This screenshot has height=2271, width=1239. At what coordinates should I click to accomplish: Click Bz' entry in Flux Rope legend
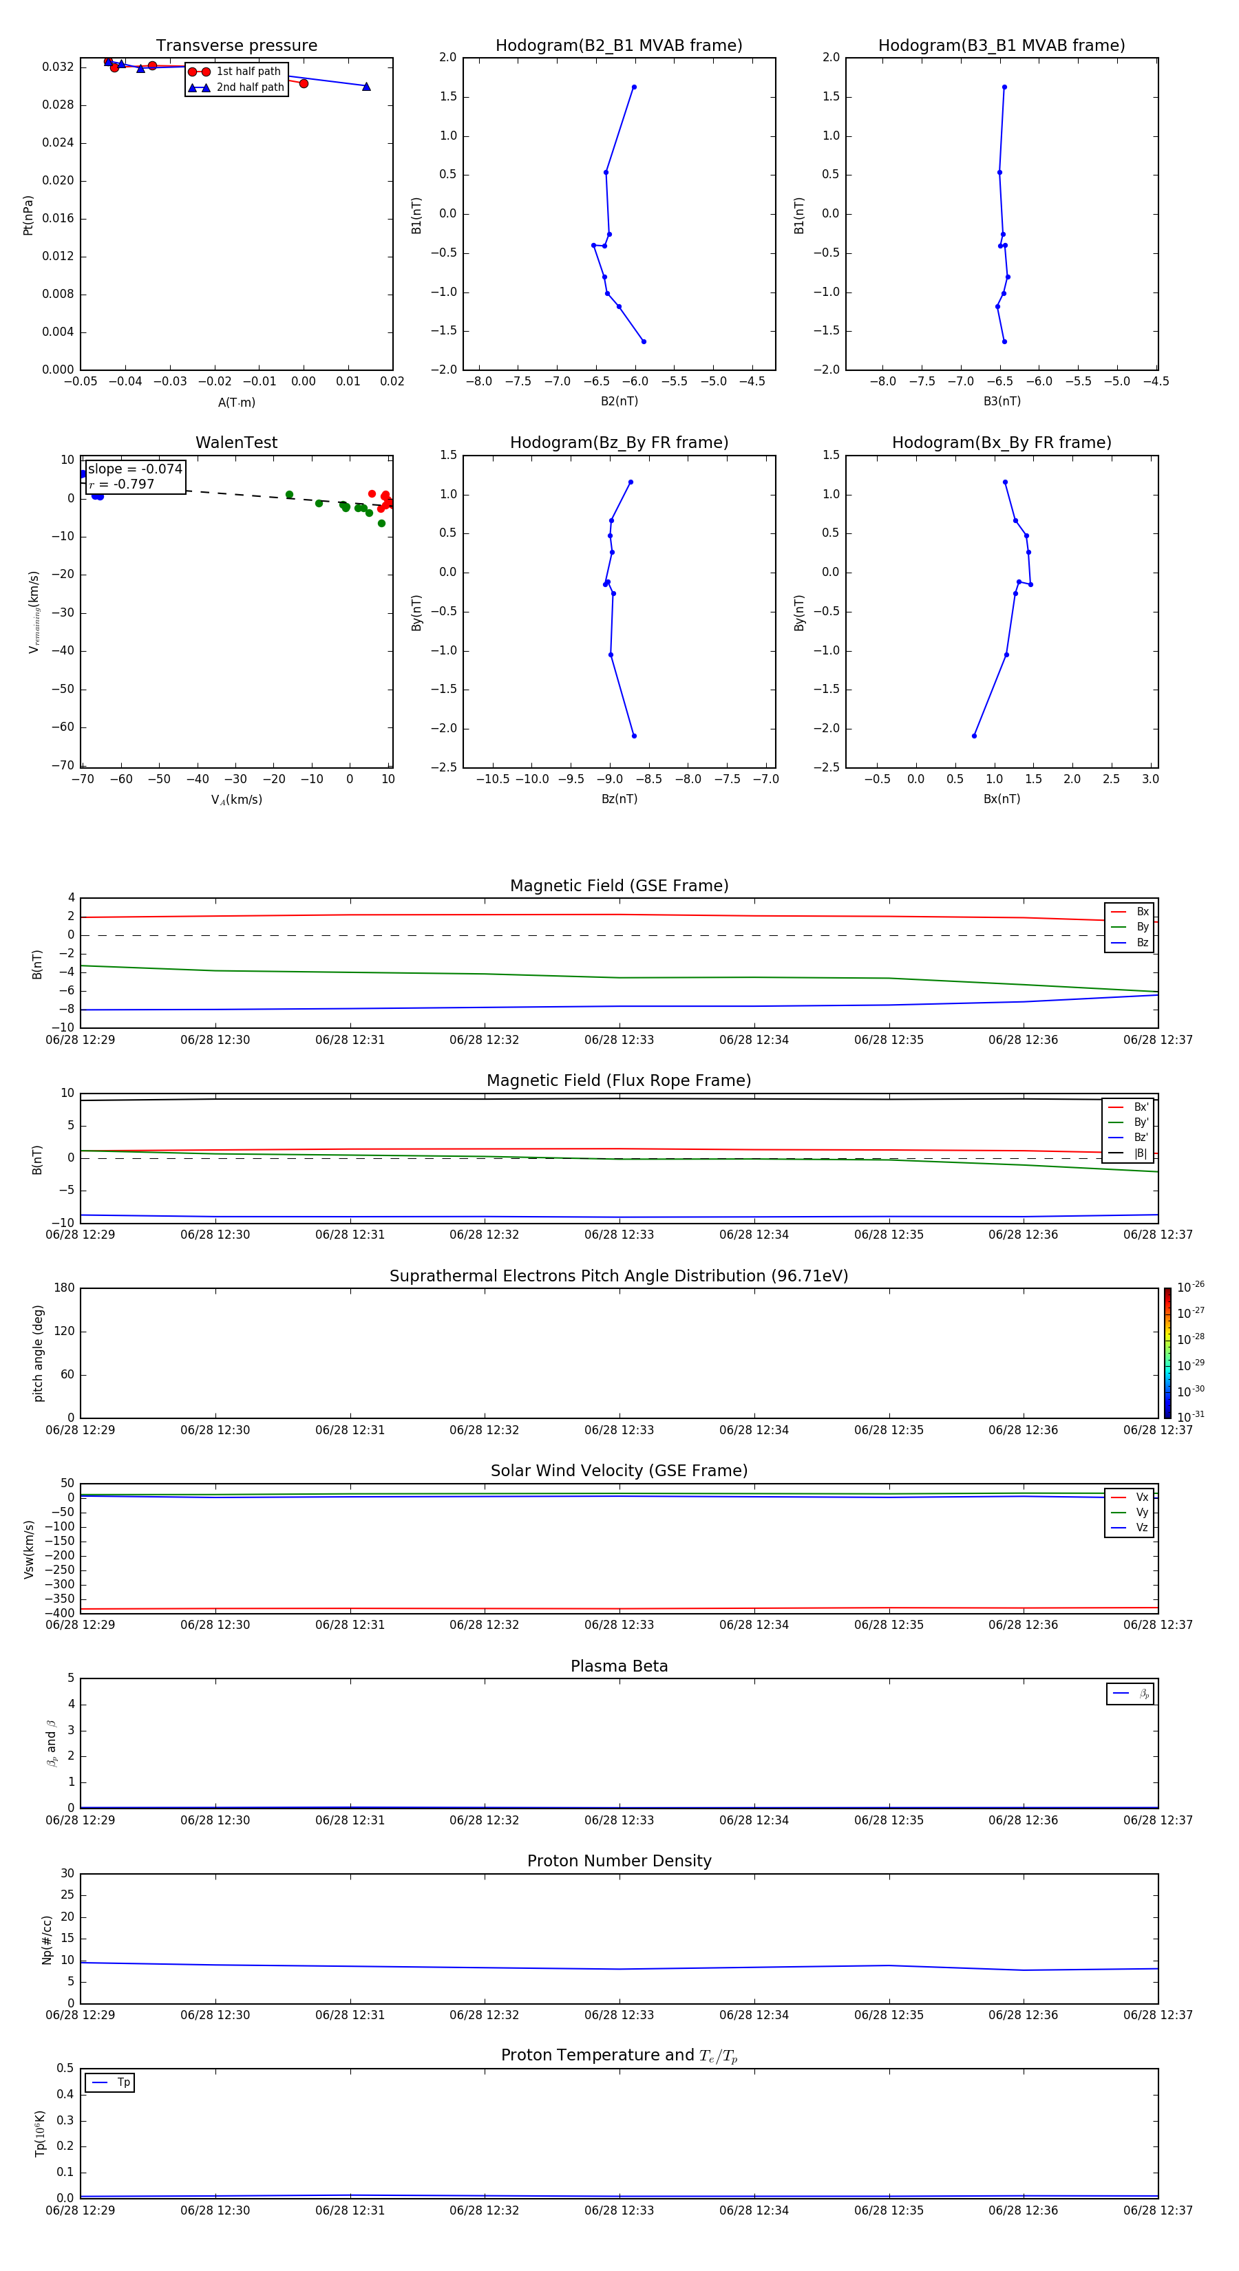pos(1128,1138)
